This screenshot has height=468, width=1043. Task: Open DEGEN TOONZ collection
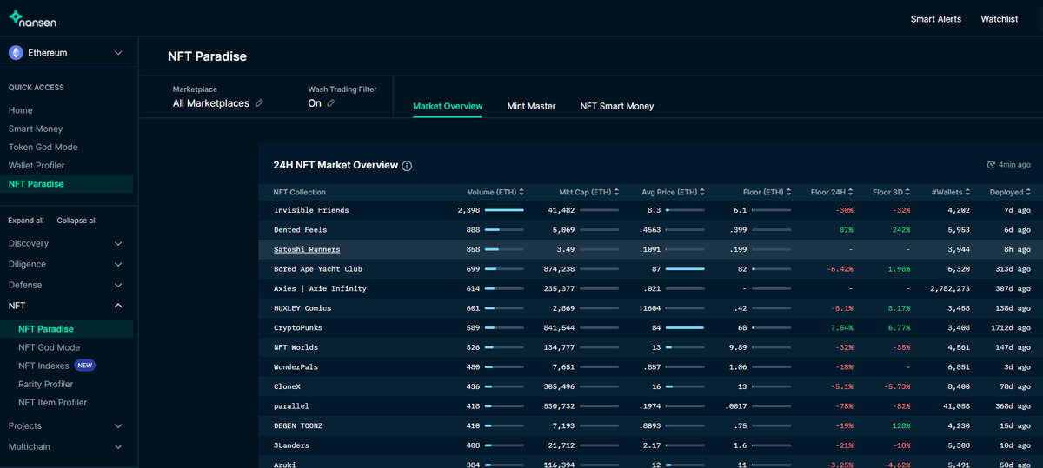[x=300, y=425]
